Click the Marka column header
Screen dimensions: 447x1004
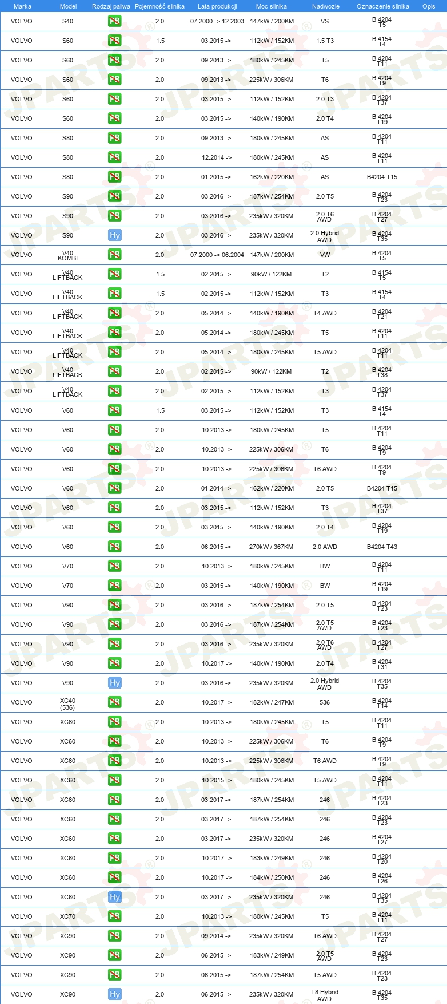coord(22,6)
